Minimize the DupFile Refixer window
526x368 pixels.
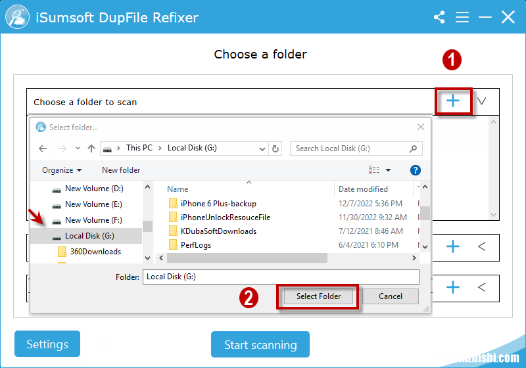[x=485, y=17]
